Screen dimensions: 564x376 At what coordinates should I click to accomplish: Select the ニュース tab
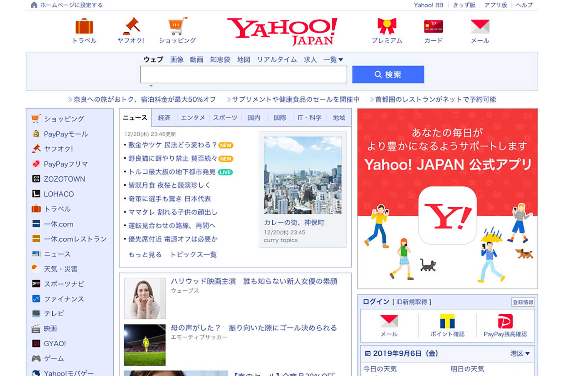(135, 117)
